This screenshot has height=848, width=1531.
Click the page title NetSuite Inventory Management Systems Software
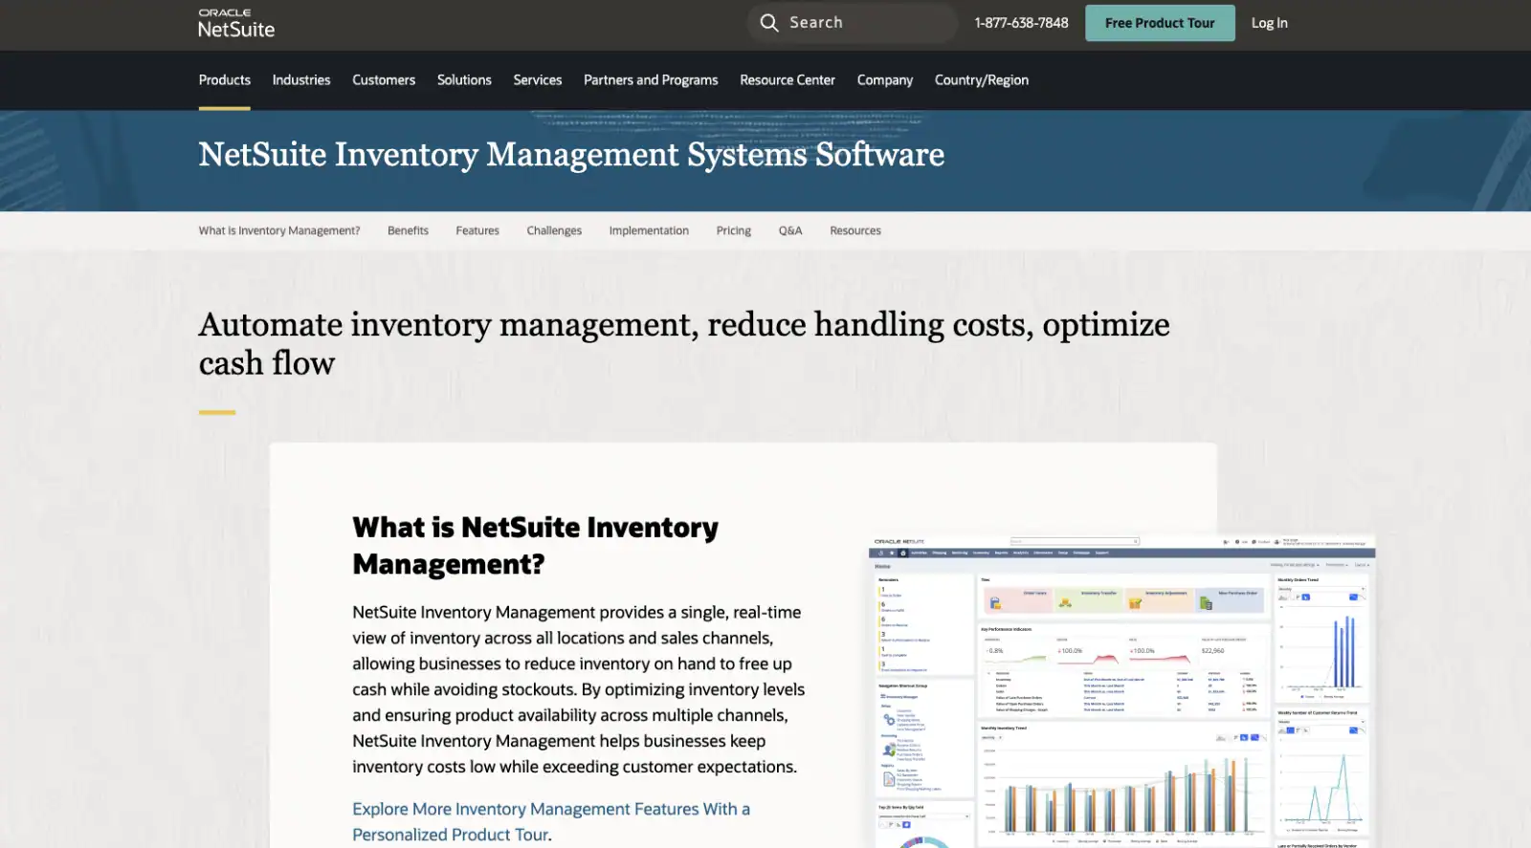pyautogui.click(x=571, y=154)
